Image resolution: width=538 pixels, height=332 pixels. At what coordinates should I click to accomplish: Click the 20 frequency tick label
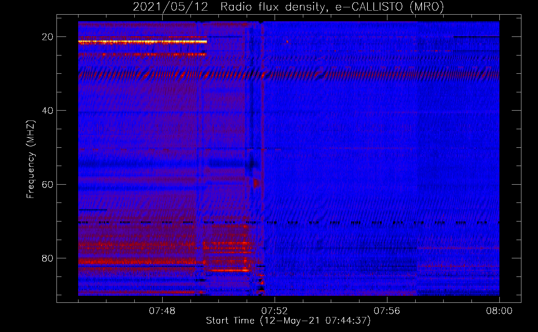click(48, 37)
